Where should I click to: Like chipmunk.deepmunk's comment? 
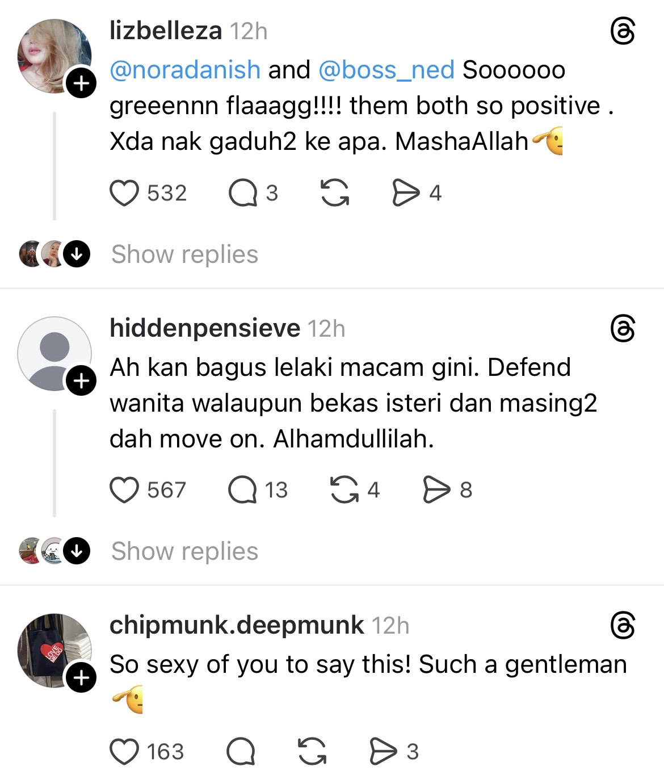click(x=124, y=752)
